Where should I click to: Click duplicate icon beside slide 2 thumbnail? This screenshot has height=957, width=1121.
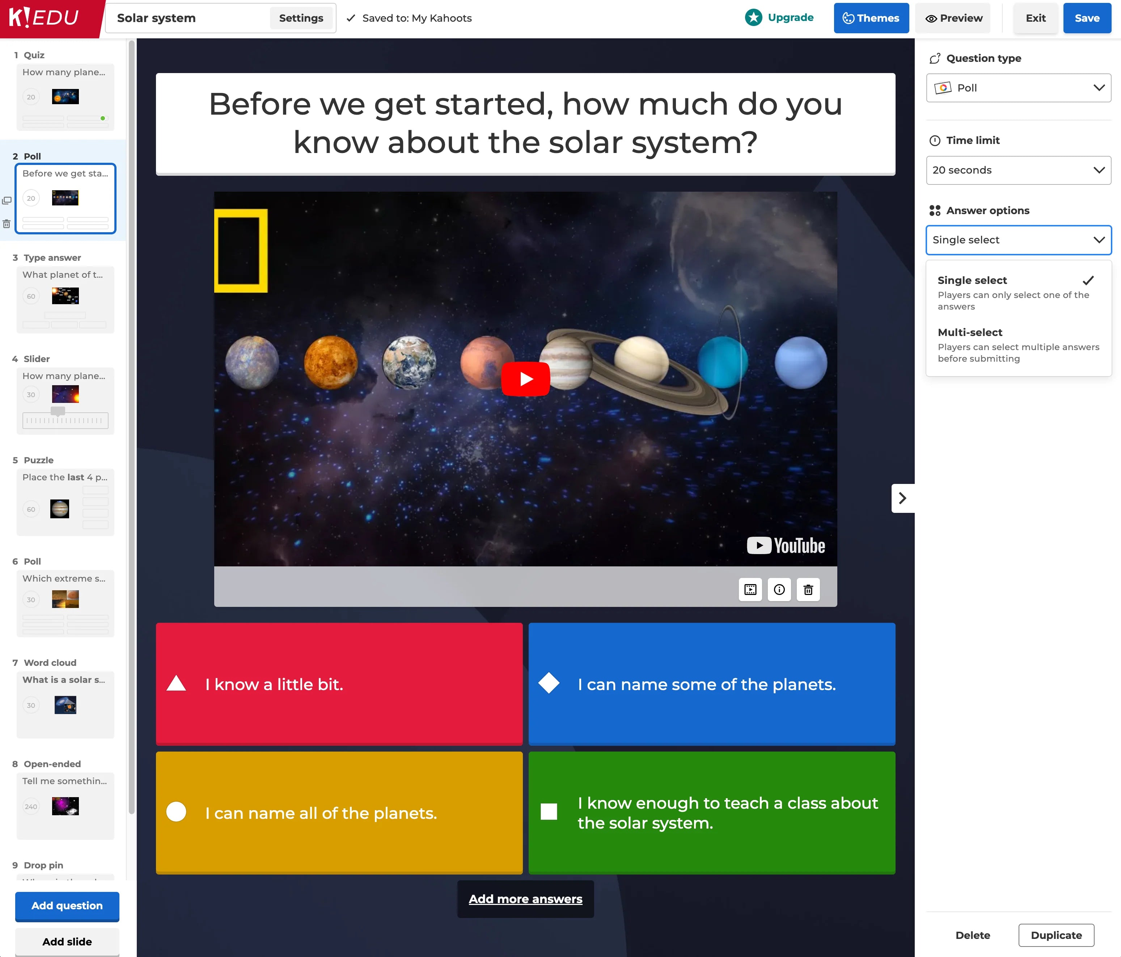coord(7,201)
